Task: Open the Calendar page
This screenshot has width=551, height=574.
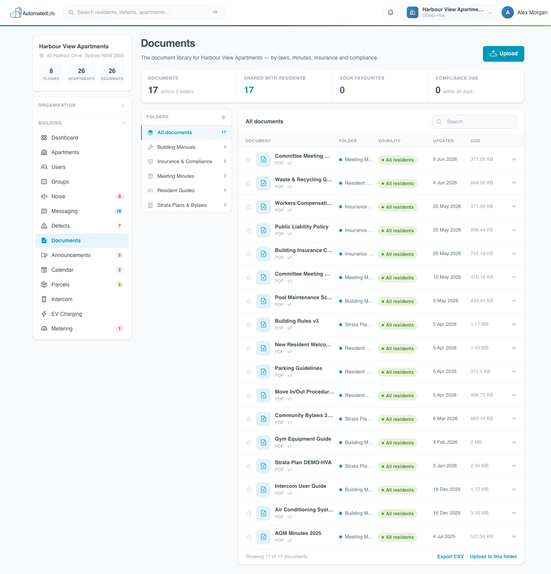Action: point(82,270)
